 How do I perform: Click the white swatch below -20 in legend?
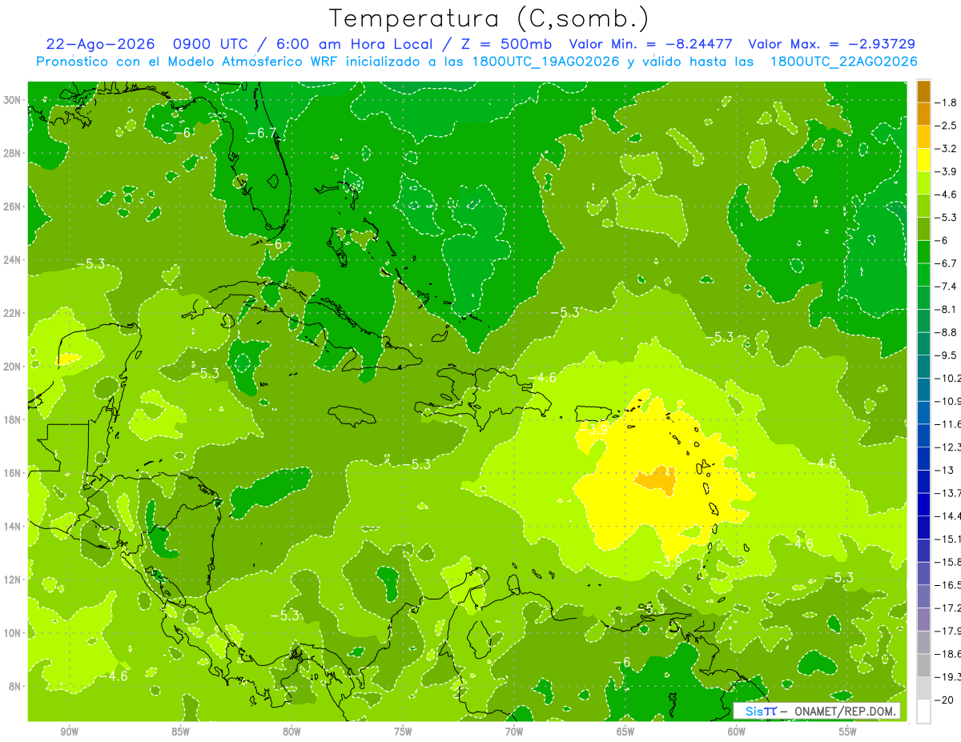(923, 711)
